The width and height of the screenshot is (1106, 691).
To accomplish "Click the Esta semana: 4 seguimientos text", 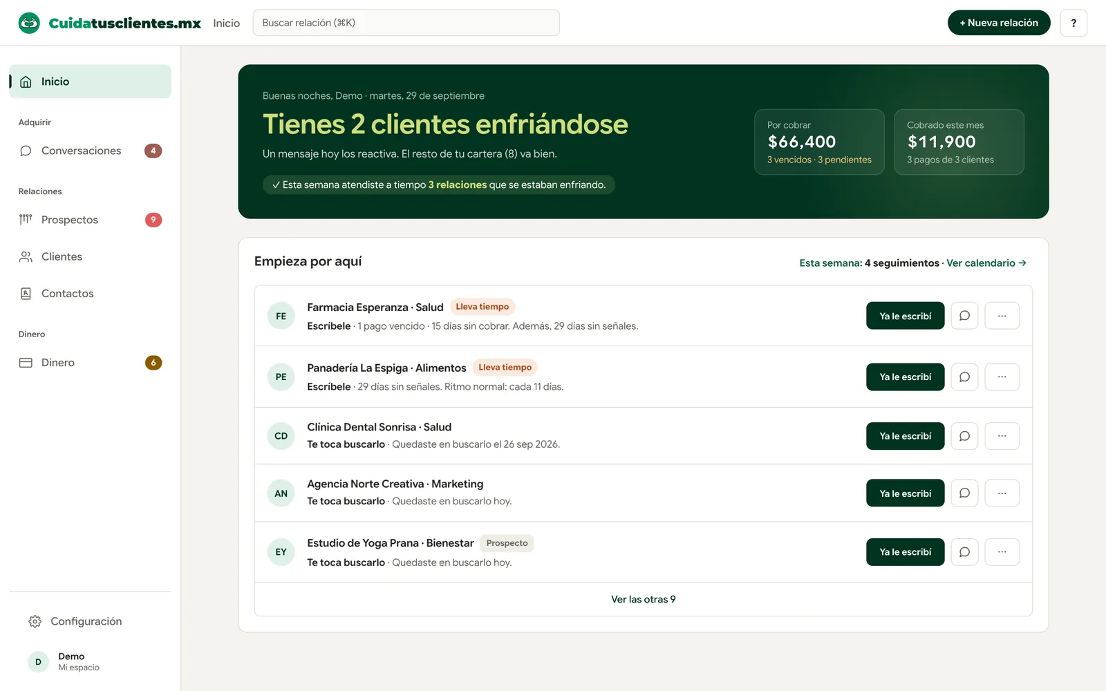I will pos(869,263).
